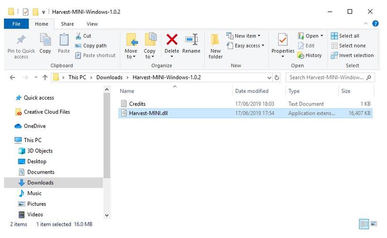The width and height of the screenshot is (387, 238).
Task: Click Copy path in the ribbon
Action: [90, 45]
